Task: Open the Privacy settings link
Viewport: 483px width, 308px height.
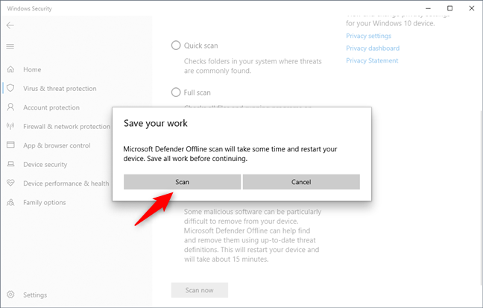Action: pyautogui.click(x=368, y=36)
